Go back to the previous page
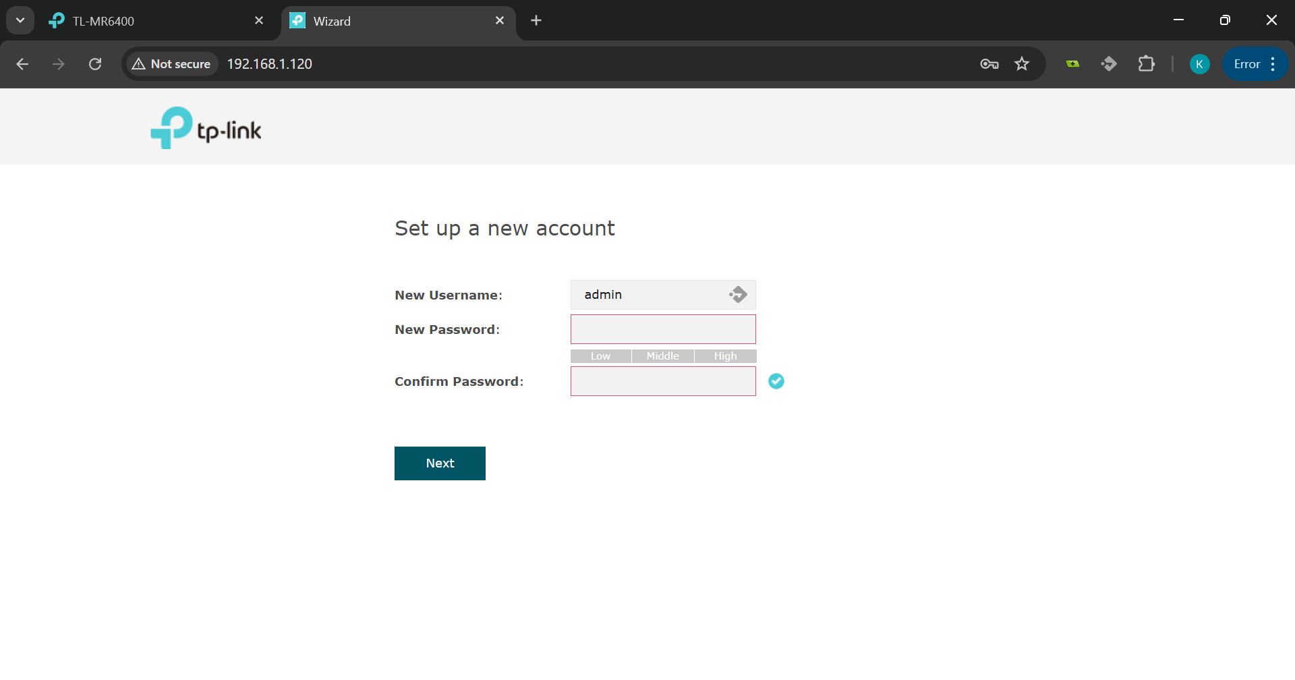This screenshot has height=680, width=1295. (22, 64)
